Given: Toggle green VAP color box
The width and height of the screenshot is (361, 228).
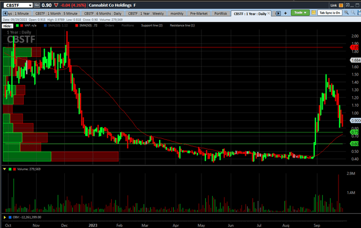Looking at the screenshot, I should 17,25.
